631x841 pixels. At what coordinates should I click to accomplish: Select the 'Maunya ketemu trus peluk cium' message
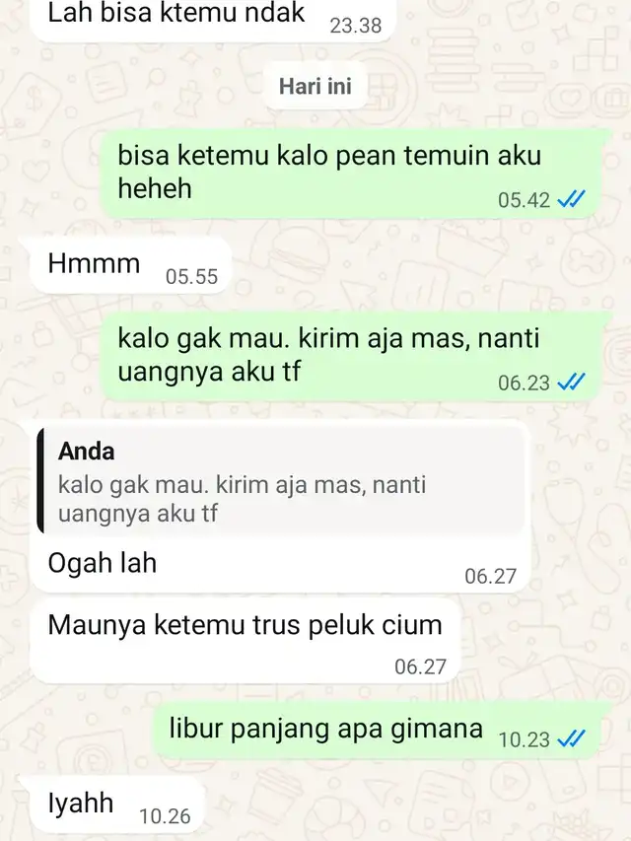pos(245,641)
